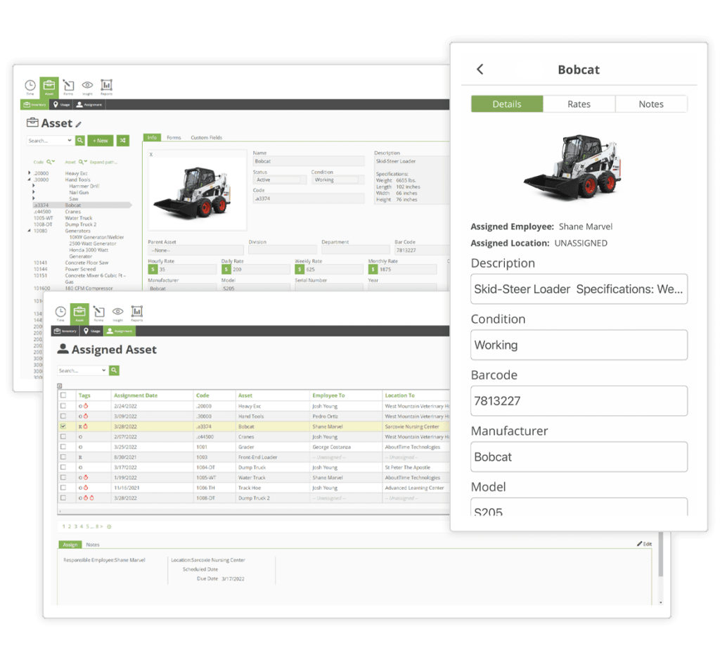Click the red timer tag on the Water Truck row

(x=86, y=478)
